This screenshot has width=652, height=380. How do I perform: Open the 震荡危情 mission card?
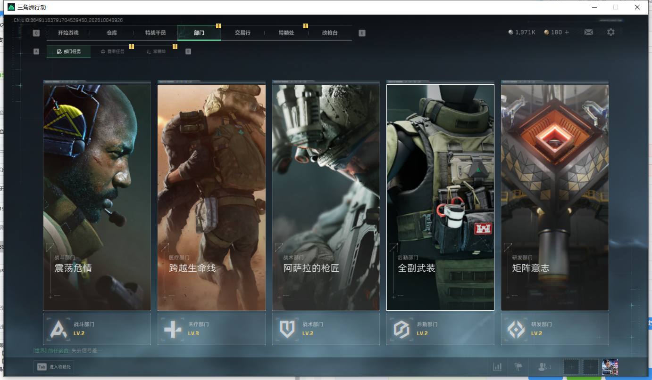point(97,197)
